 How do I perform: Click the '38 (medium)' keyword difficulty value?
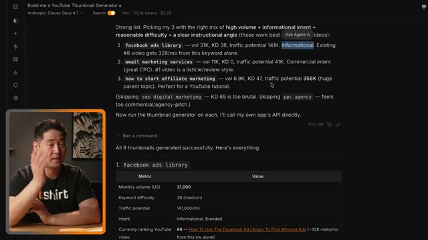189,197
